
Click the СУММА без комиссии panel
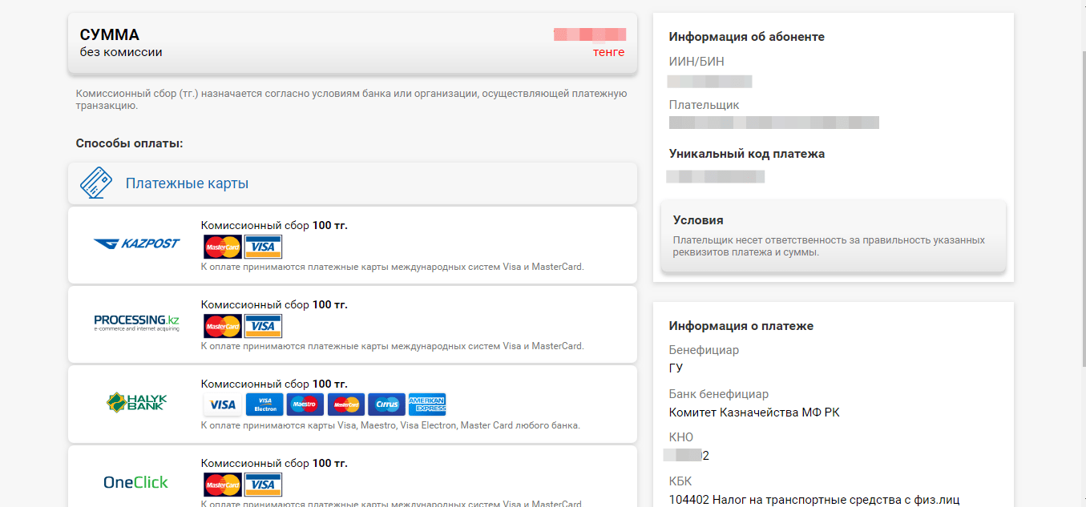click(353, 43)
